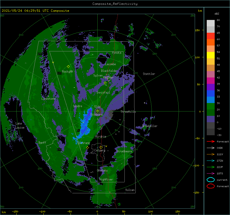Click the magenta 18TS arrow legend icon
This screenshot has width=230, height=215.
[211, 174]
